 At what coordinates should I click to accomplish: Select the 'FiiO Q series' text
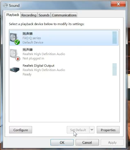(32, 38)
